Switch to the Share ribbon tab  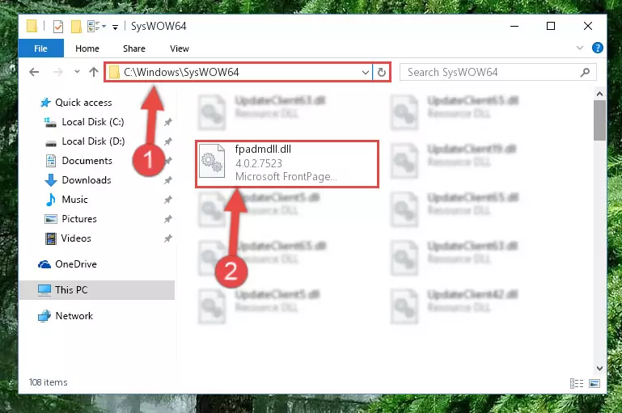pyautogui.click(x=134, y=48)
